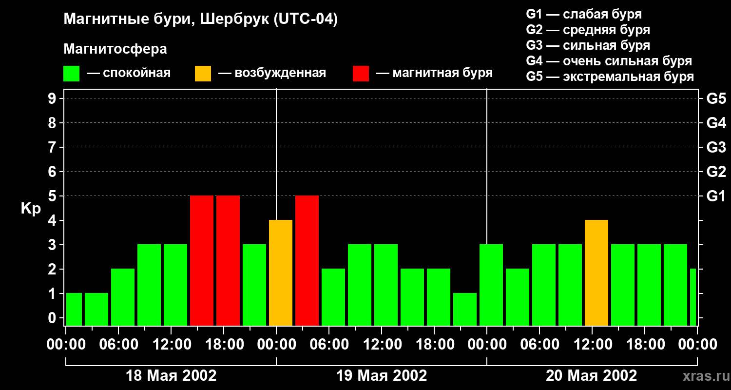The height and width of the screenshot is (390, 731).
Task: Click the green Kp 1 bar late on 19 May
Action: [x=465, y=309]
